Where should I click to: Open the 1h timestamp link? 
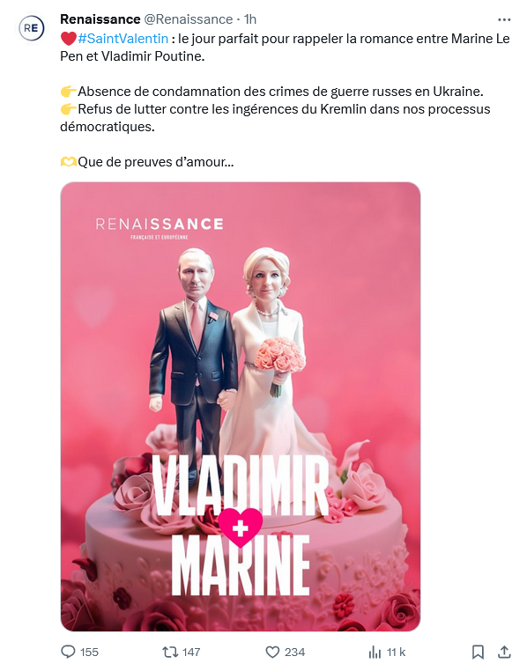click(x=250, y=19)
